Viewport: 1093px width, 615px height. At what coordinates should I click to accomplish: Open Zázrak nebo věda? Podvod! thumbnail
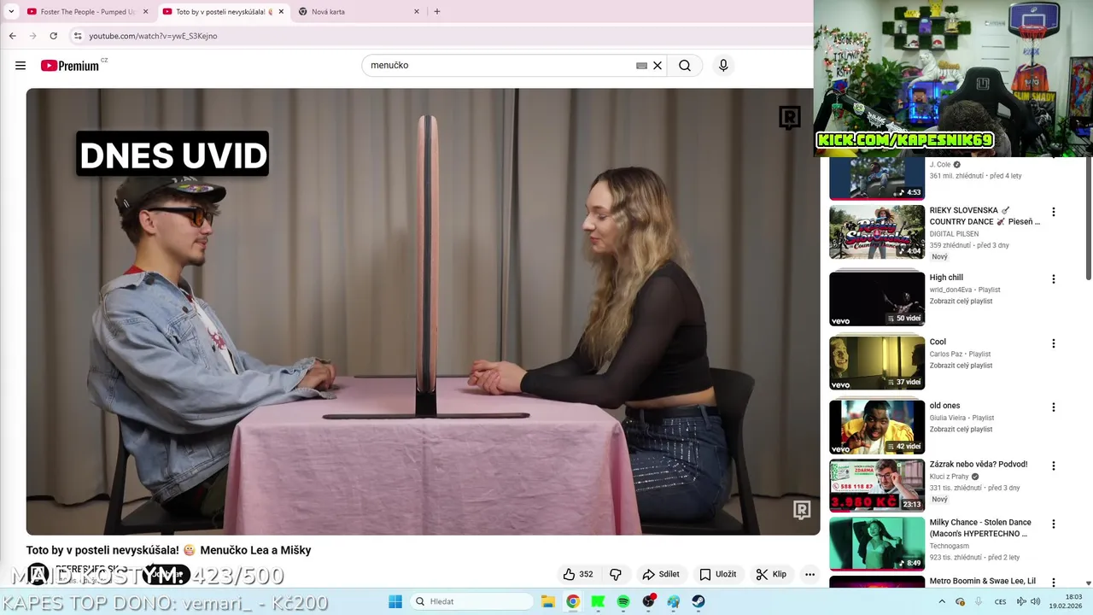(x=877, y=485)
